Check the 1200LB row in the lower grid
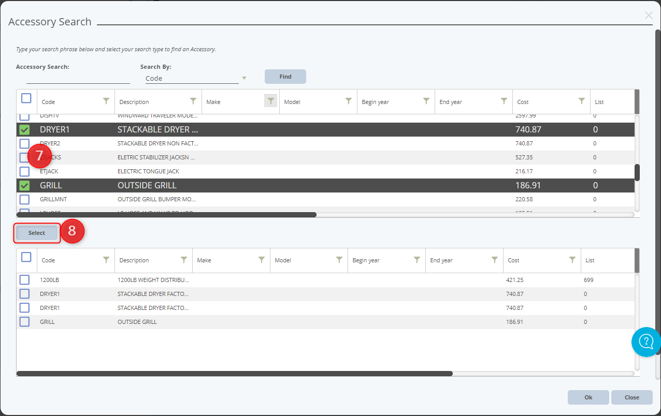 [24, 279]
